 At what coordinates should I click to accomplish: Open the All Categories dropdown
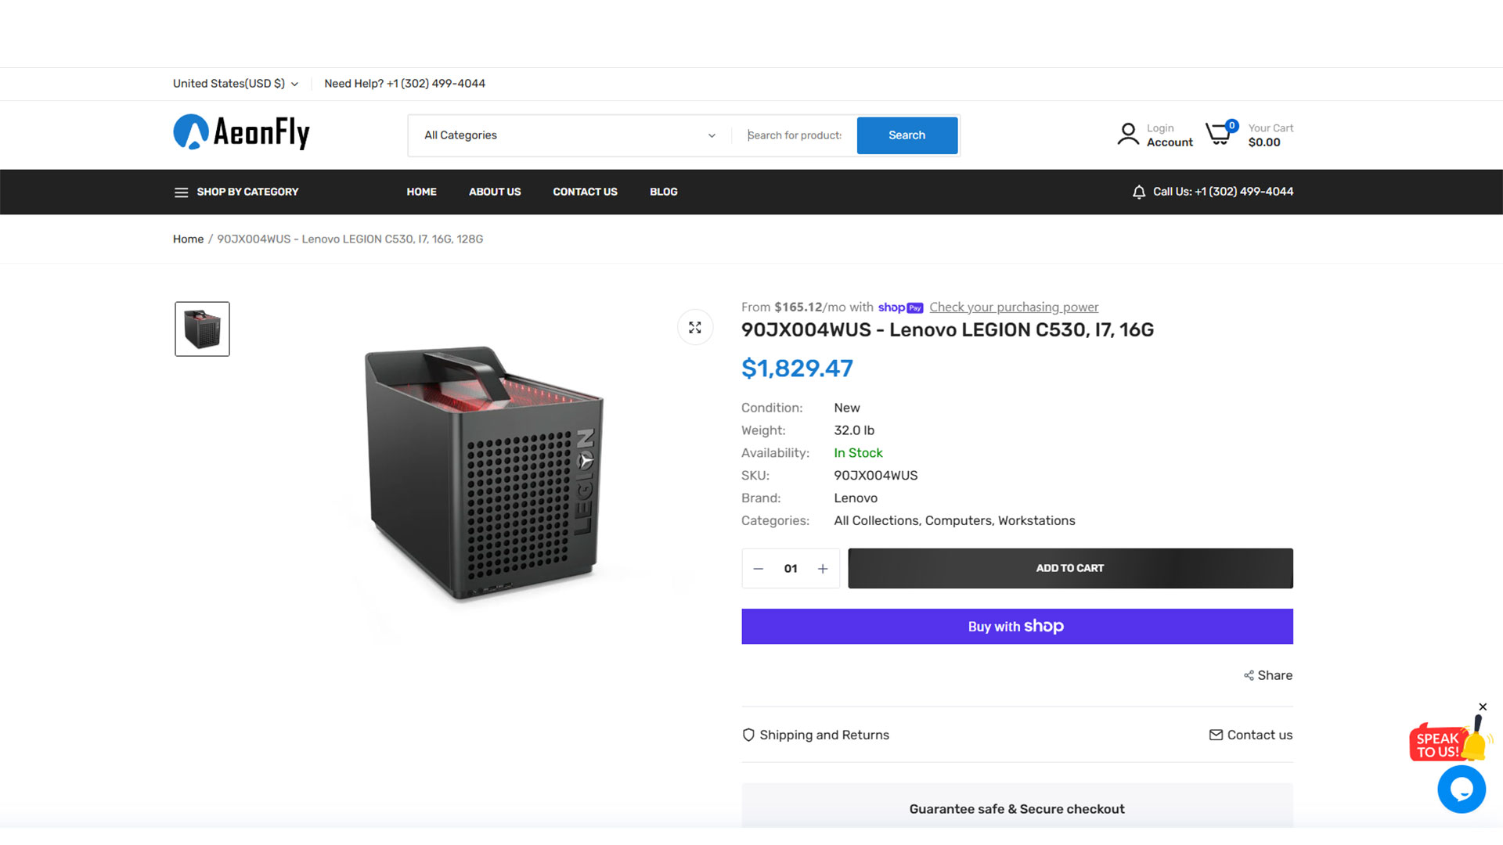(x=570, y=135)
